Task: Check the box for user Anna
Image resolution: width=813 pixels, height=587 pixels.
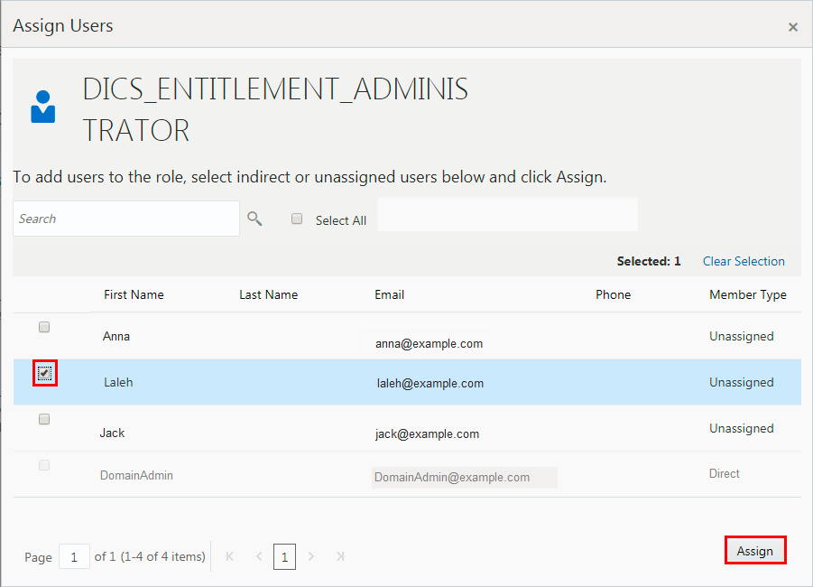Action: click(44, 327)
